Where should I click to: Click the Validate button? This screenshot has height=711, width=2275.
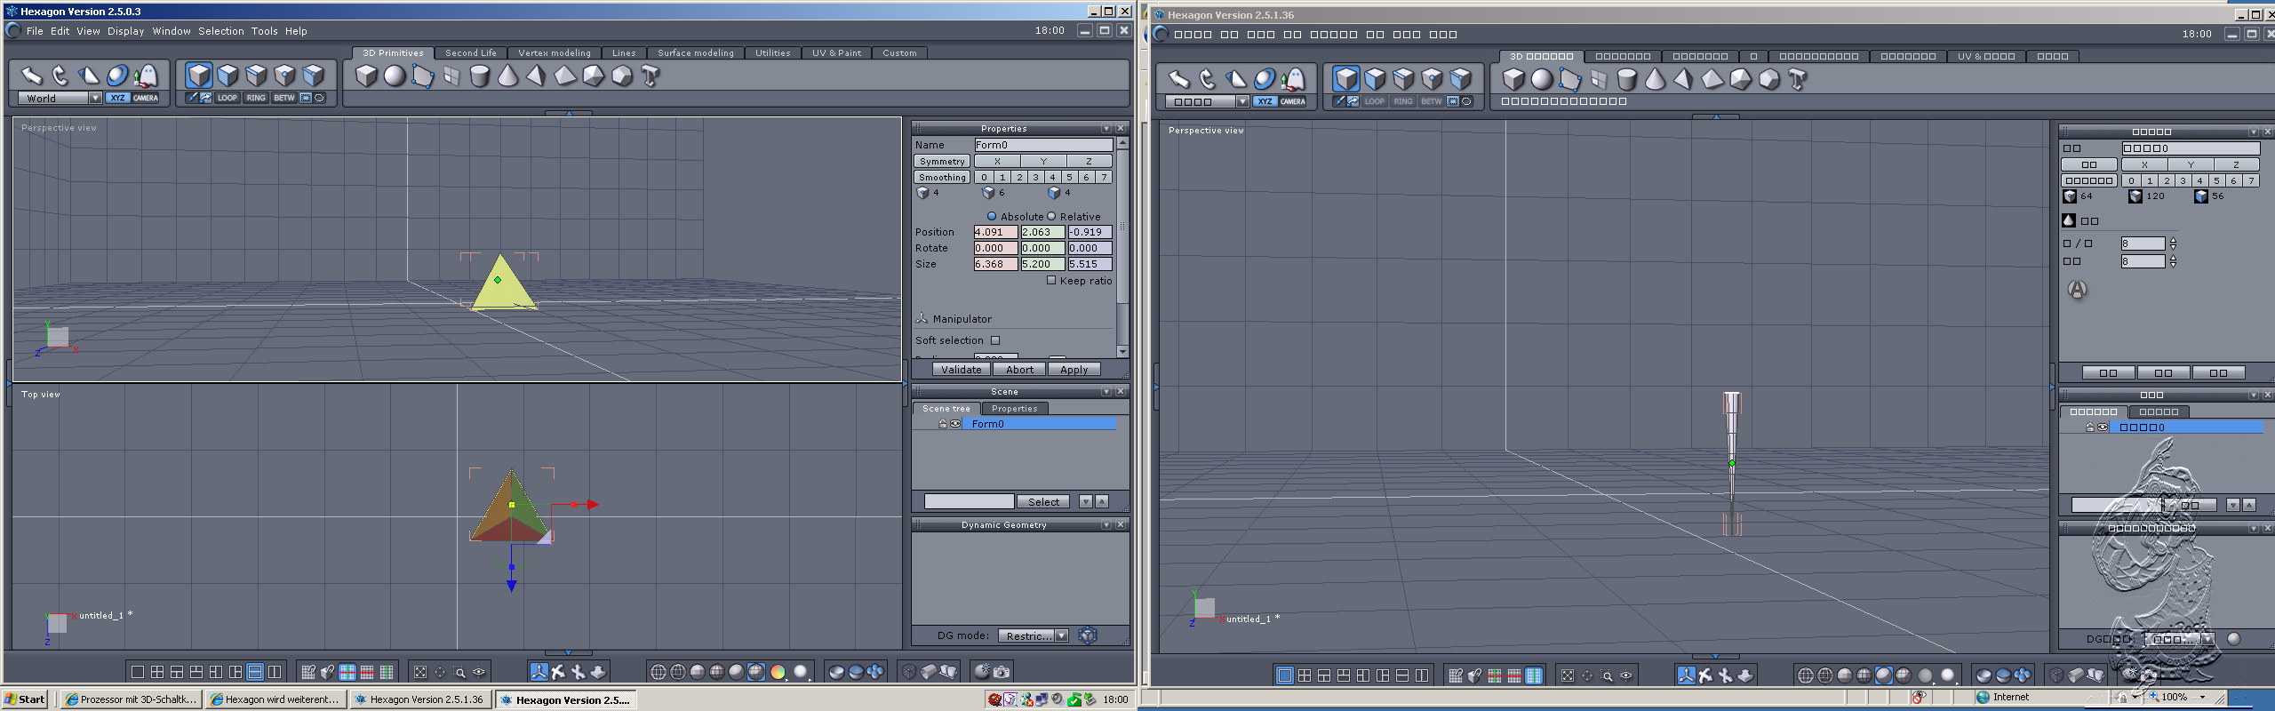pos(962,369)
